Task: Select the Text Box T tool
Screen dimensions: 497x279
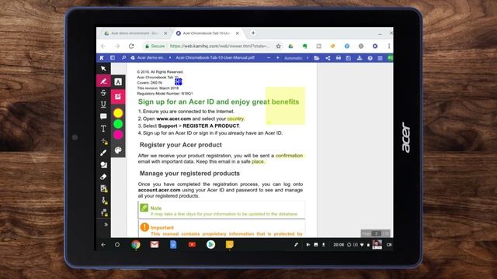Action: 103,129
